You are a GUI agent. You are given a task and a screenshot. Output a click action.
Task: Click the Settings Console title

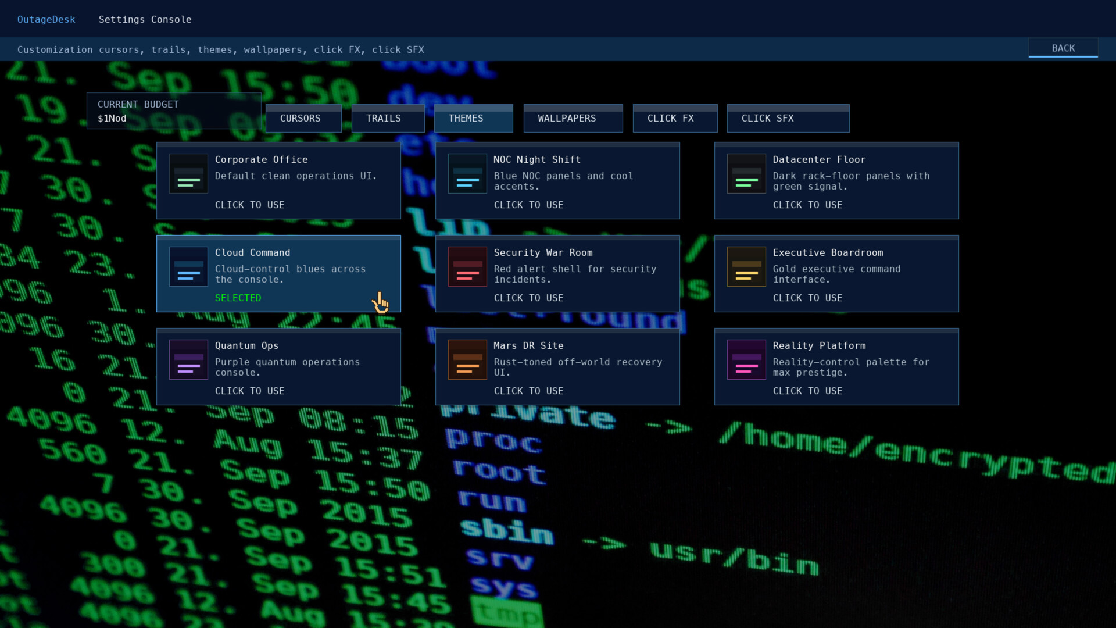145,19
